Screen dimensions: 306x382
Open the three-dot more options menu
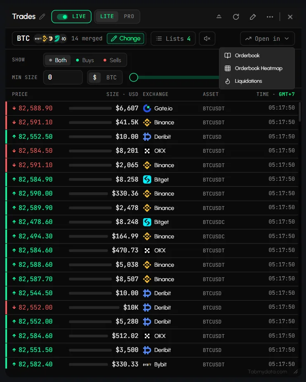pos(270,17)
